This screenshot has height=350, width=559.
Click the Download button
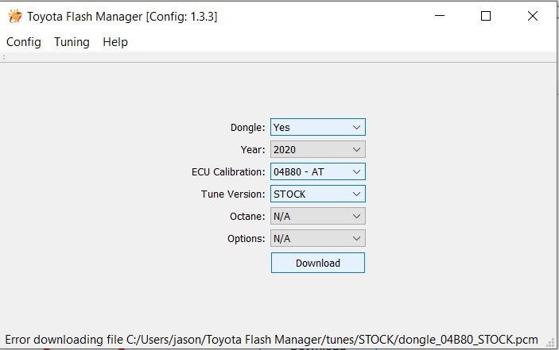coord(317,263)
